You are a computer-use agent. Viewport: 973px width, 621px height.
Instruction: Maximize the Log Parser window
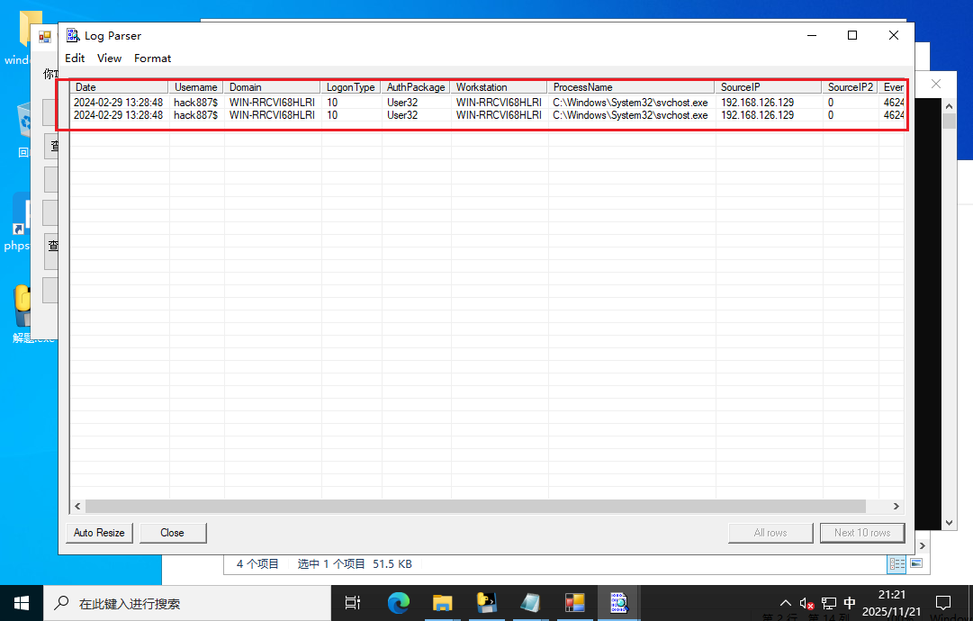pos(852,35)
